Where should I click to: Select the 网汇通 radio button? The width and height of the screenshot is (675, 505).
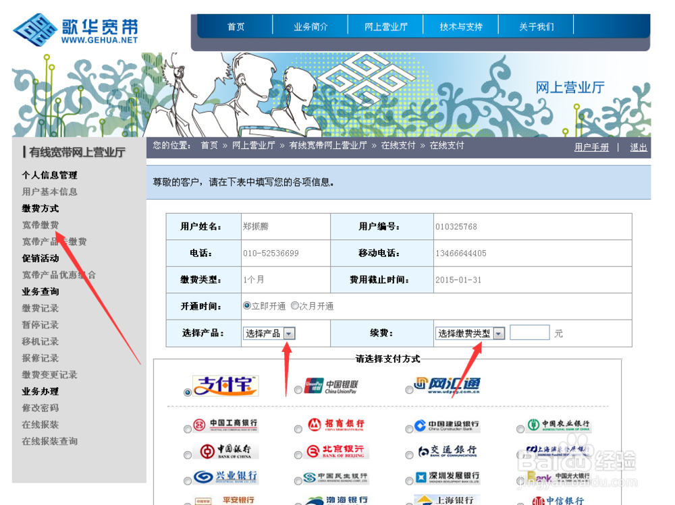[409, 390]
